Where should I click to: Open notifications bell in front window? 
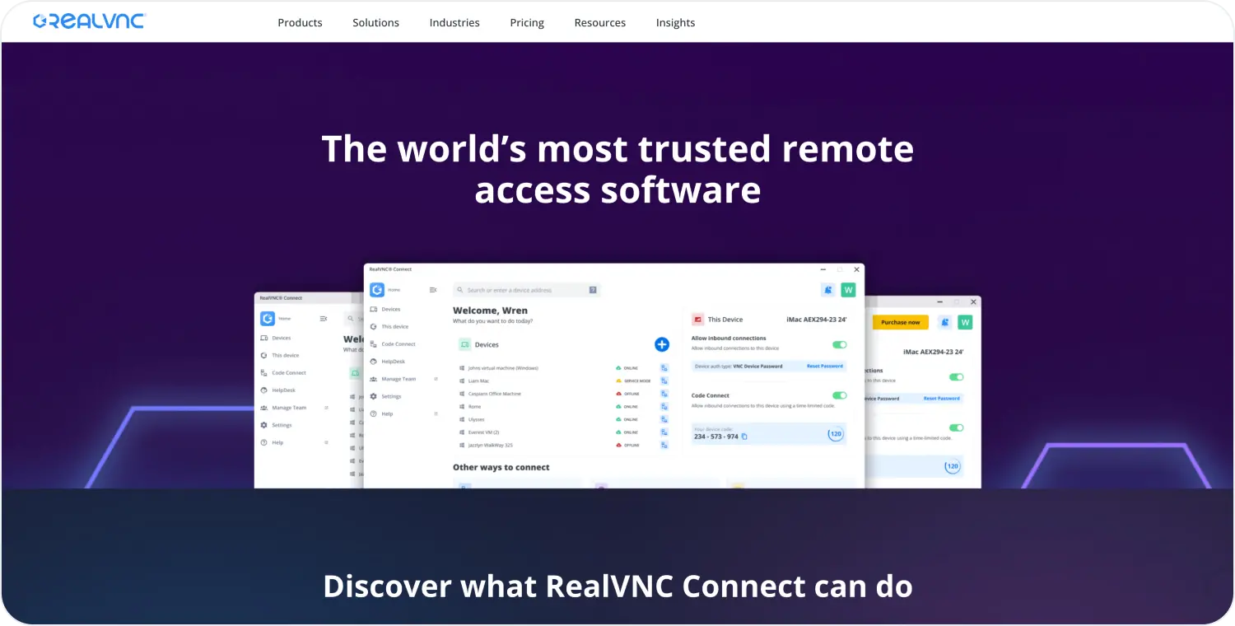(828, 290)
